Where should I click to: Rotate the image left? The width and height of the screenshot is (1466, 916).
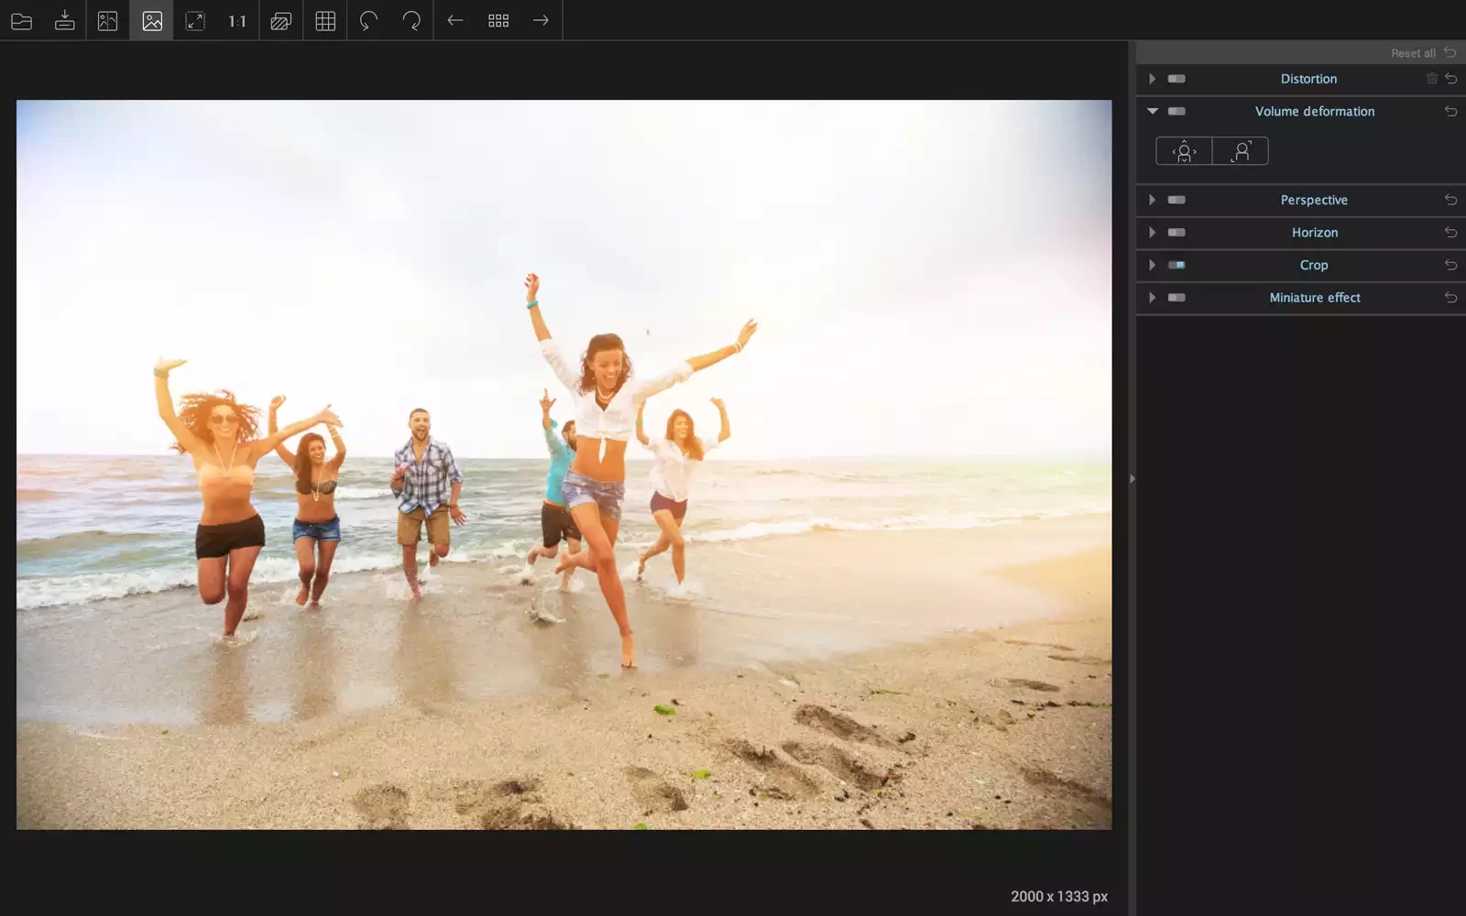(368, 20)
